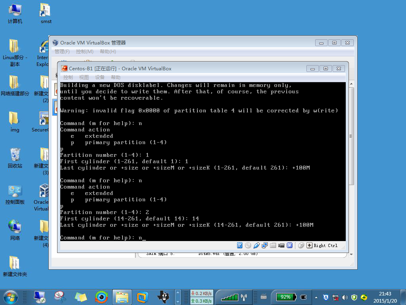406x305 pixels.
Task: Click the VMware orange-box taskbar icon
Action: pos(142,297)
